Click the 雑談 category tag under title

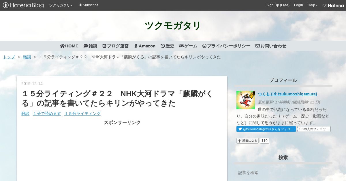pyautogui.click(x=25, y=113)
